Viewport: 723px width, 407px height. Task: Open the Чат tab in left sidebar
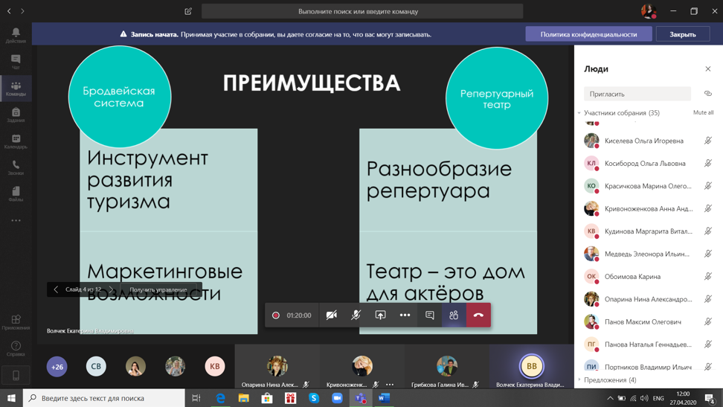point(16,62)
